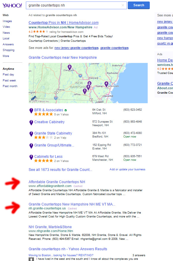This screenshot has width=173, height=261.
Task: Click the green verified badge next to BFR & Associates
Action: pyautogui.click(x=66, y=110)
